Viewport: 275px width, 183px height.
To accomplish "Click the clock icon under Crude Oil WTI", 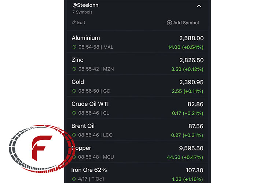I will coord(74,113).
